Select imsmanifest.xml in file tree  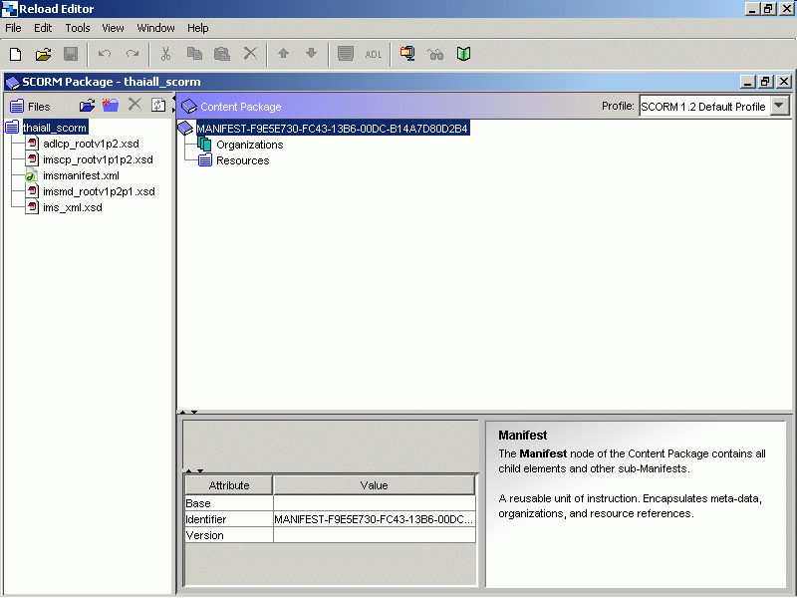point(81,175)
